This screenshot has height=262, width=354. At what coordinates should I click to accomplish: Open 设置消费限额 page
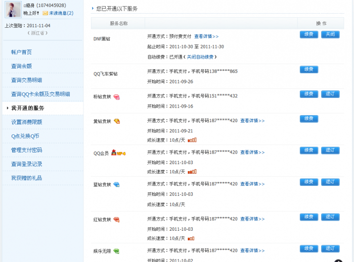[x=27, y=122]
